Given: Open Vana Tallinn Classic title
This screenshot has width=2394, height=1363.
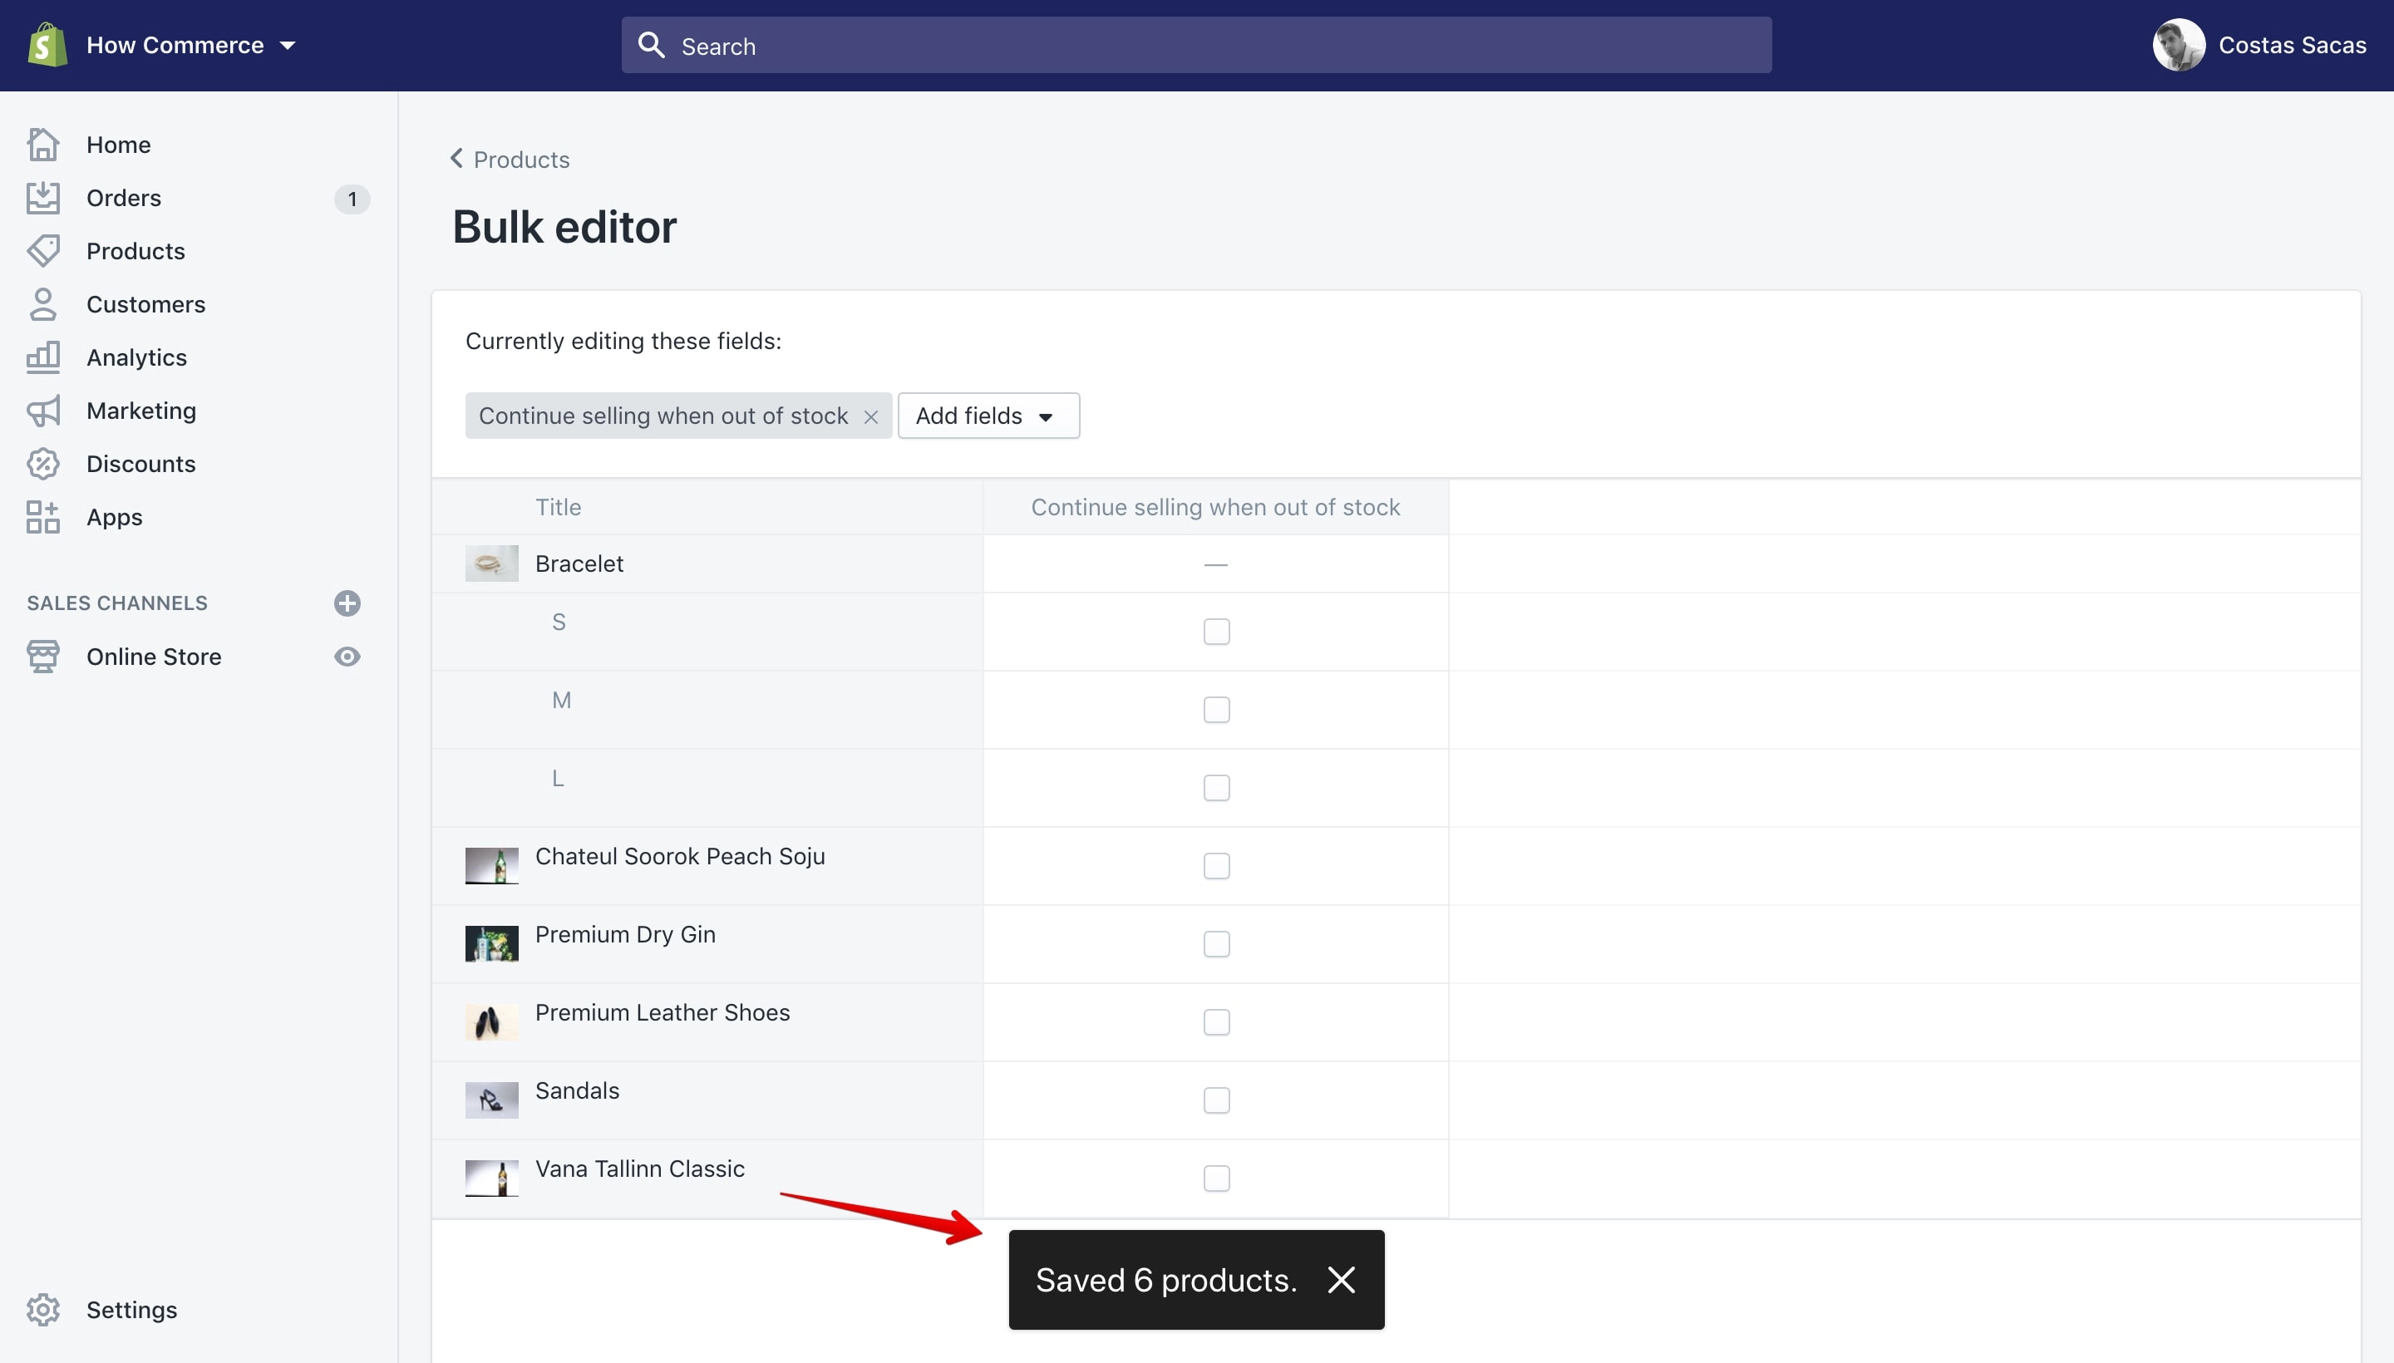Looking at the screenshot, I should (639, 1169).
